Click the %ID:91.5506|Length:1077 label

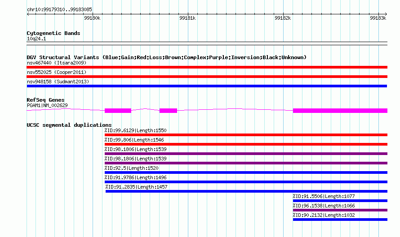pyautogui.click(x=324, y=196)
